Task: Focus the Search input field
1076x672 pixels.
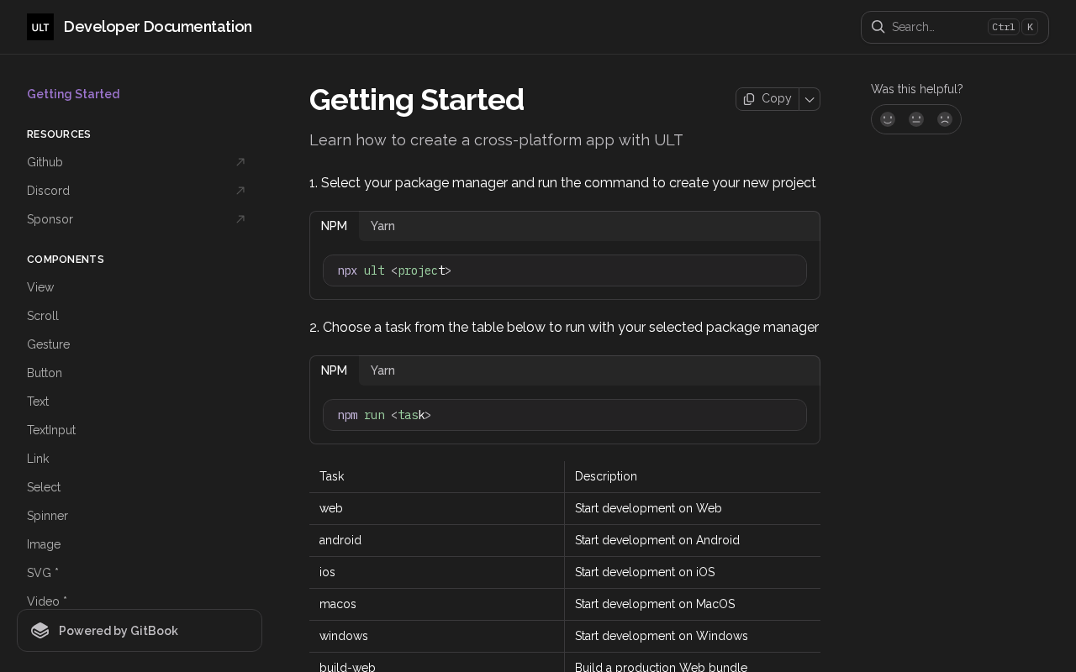Action: [933, 27]
